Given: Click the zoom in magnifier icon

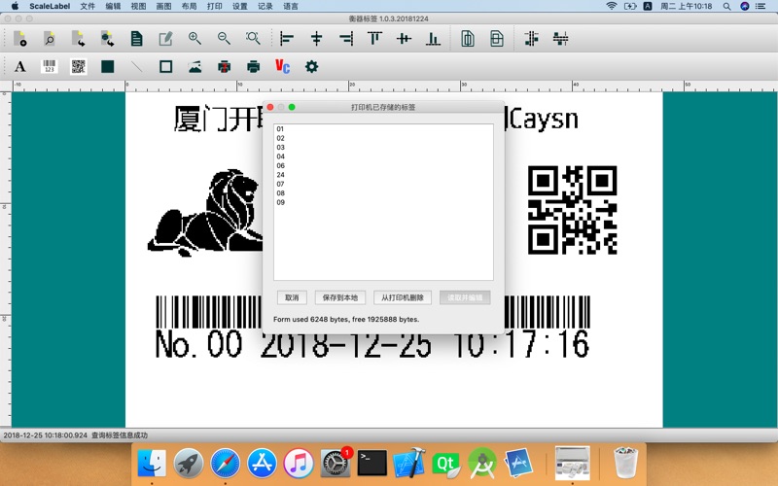Looking at the screenshot, I should (194, 39).
